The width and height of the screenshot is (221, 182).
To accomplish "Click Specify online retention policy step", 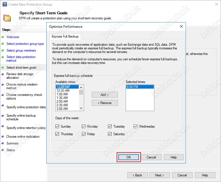I will click(26, 128).
